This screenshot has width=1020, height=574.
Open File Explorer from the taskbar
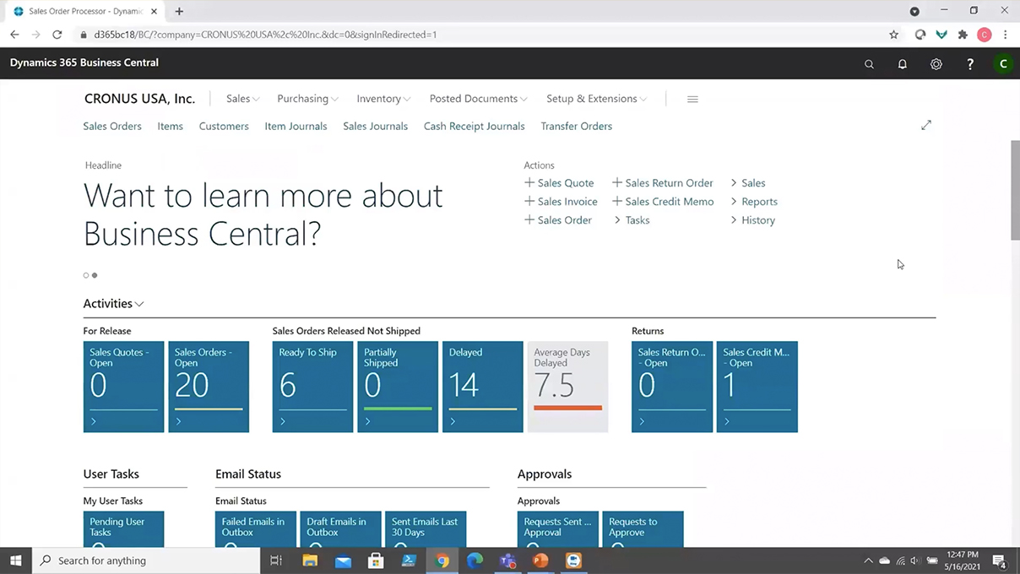click(310, 560)
